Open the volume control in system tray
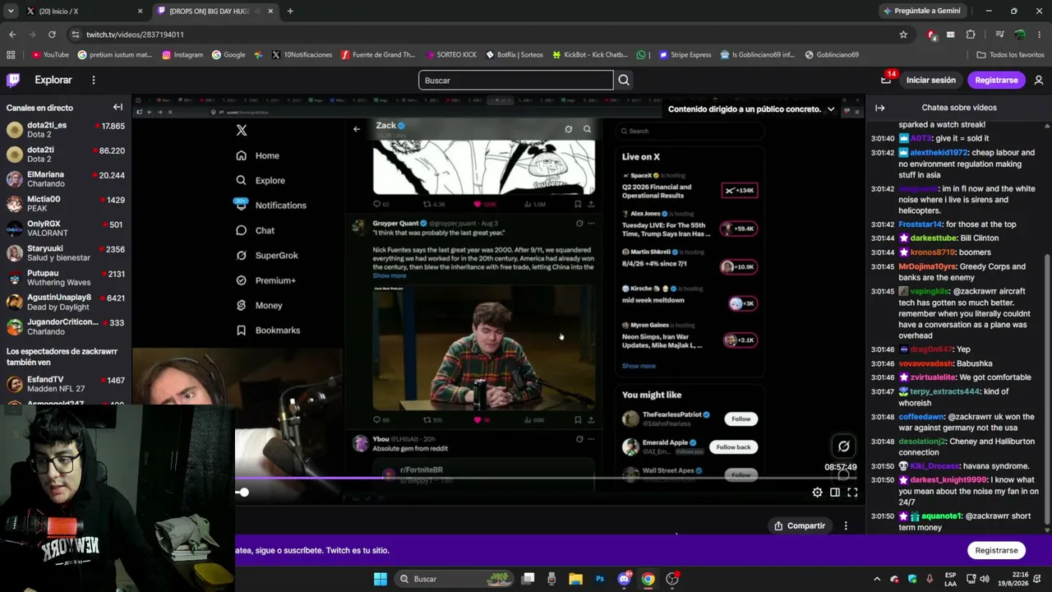1052x592 pixels. click(986, 579)
